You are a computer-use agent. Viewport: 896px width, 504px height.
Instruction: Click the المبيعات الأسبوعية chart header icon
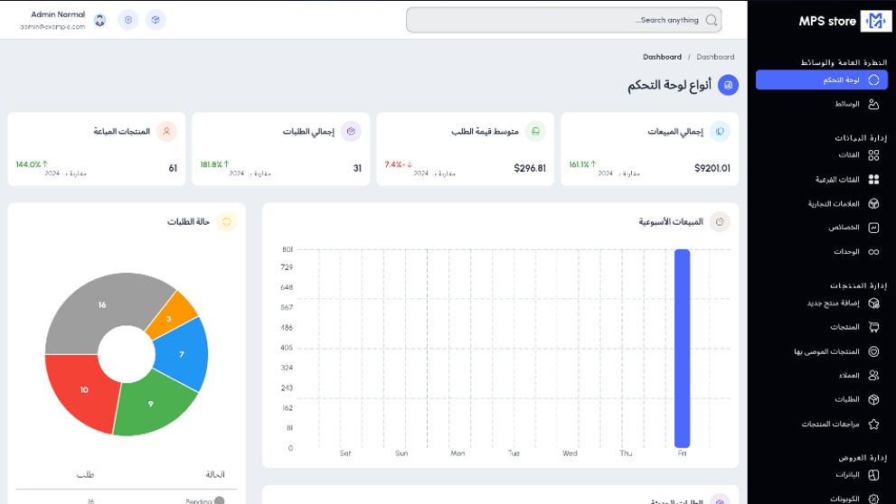point(720,221)
